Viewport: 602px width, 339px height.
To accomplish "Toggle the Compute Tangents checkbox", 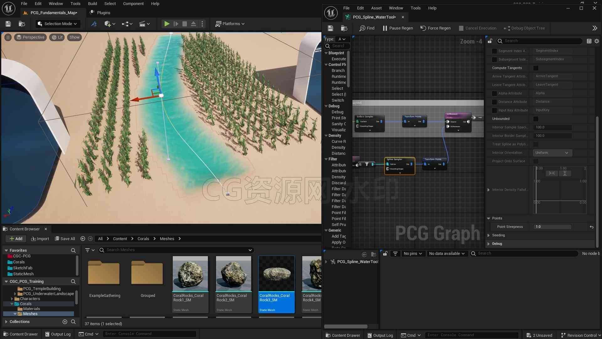I will point(536,68).
